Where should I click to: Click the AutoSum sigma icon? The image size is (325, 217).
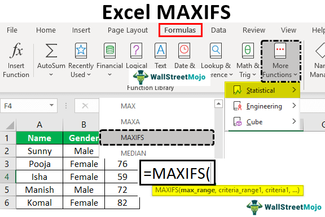51,51
